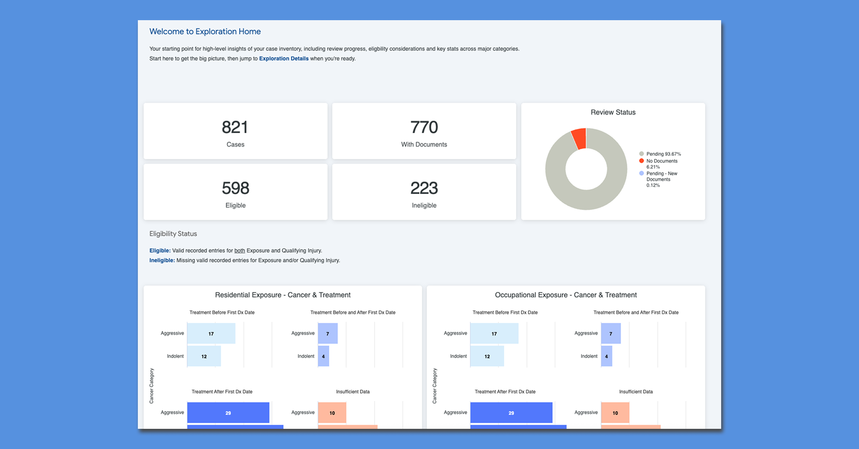Screen dimensions: 859x449
Task: Click the 'Ineligible:' definition label
Action: pyautogui.click(x=162, y=260)
